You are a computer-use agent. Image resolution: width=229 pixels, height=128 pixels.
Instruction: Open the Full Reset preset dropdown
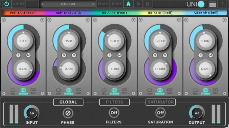[68, 4]
